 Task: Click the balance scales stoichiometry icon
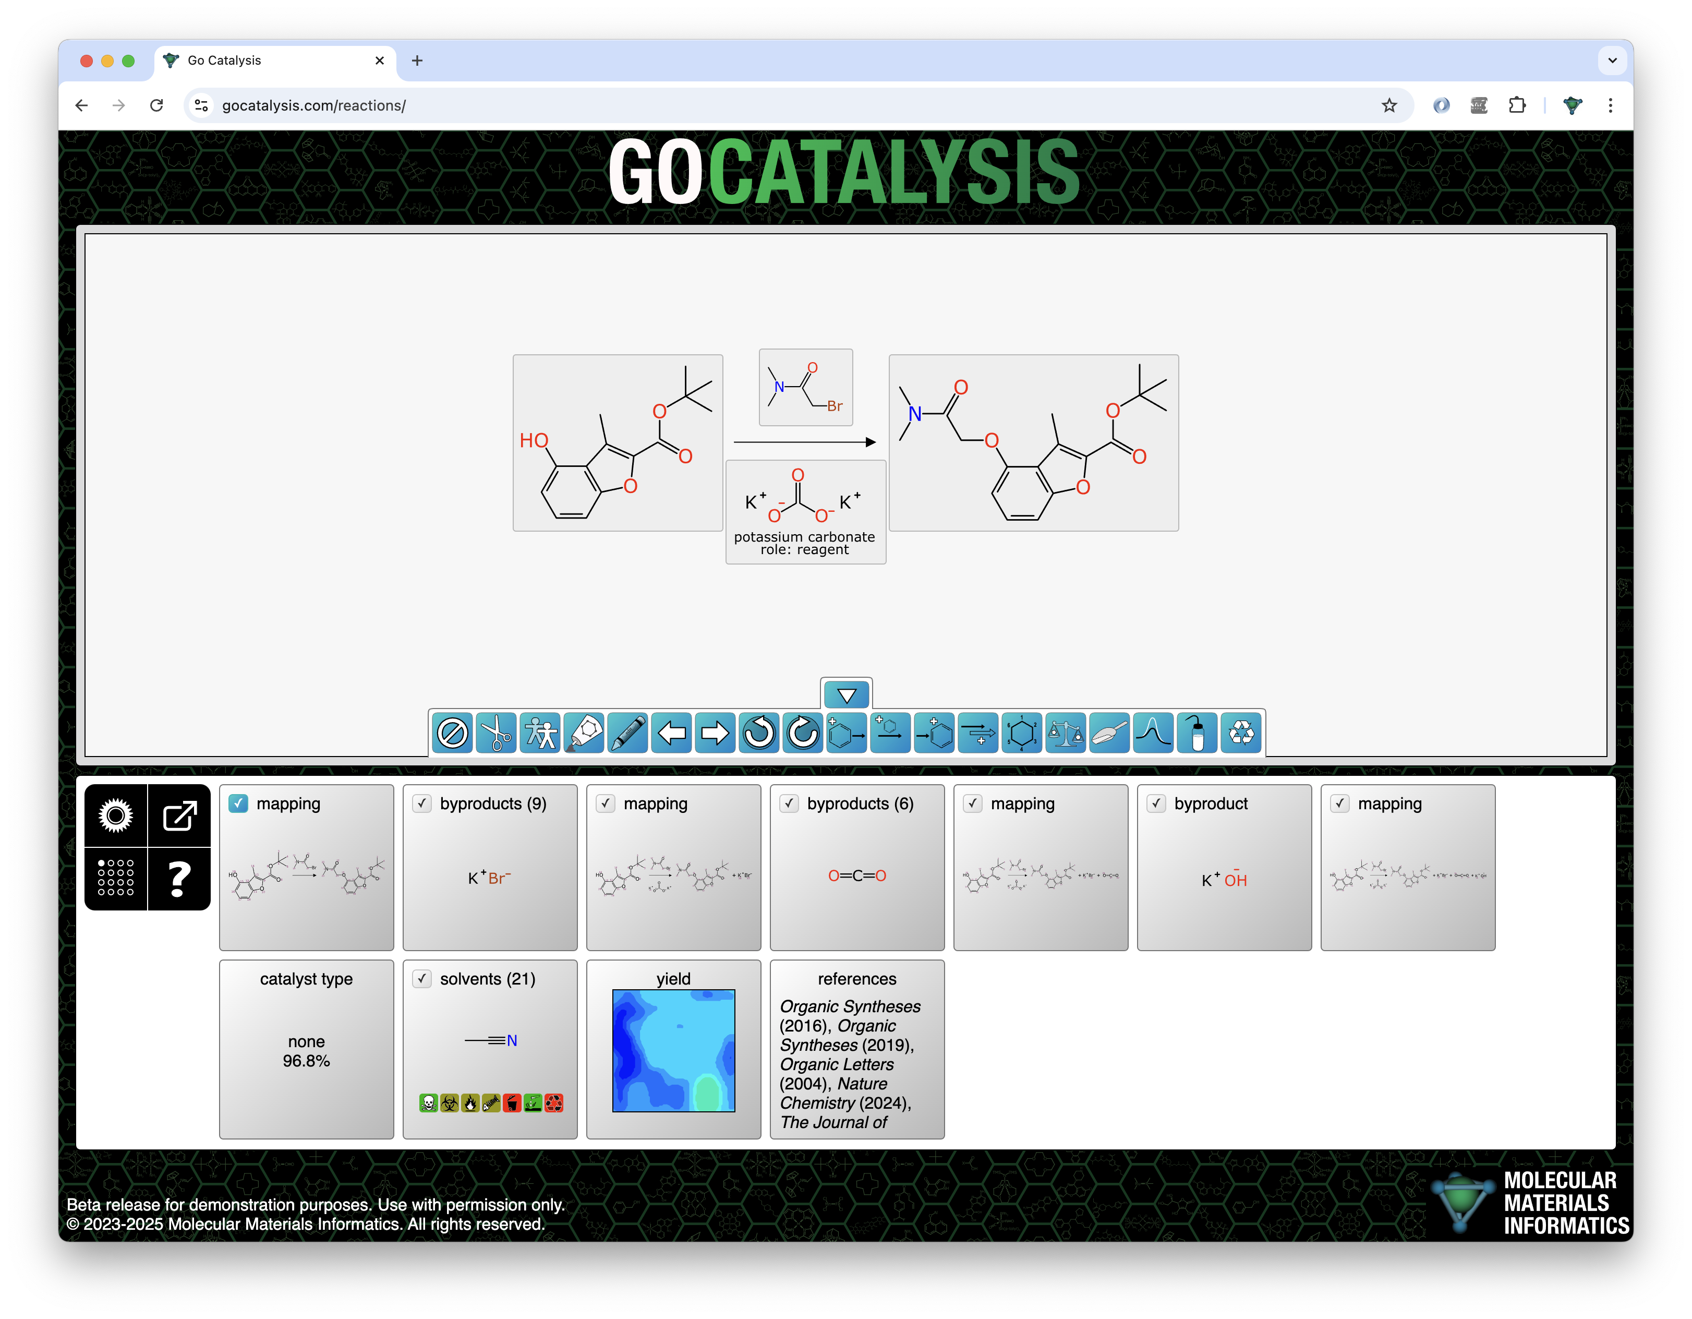click(x=1065, y=733)
